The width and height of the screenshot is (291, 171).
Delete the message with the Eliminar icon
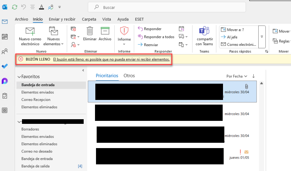(90, 34)
